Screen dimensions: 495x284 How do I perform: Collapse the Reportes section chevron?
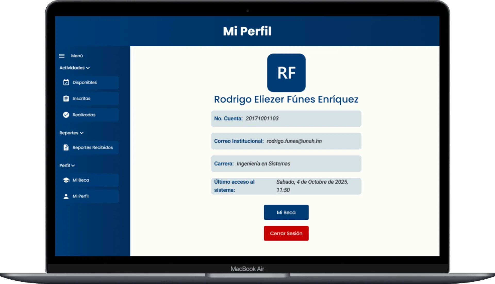point(82,133)
